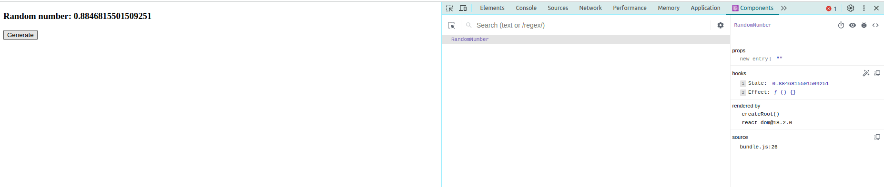Click createRoot() in rendered by
Viewport: 884px width, 187px height.
(761, 114)
